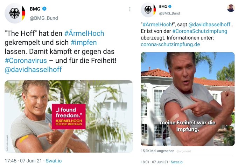Click @BMG_Bund handle on left tweet
The image size is (238, 167).
coord(44,18)
